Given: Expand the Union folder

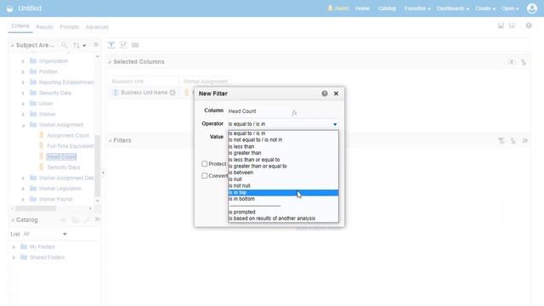Looking at the screenshot, I should (x=23, y=104).
